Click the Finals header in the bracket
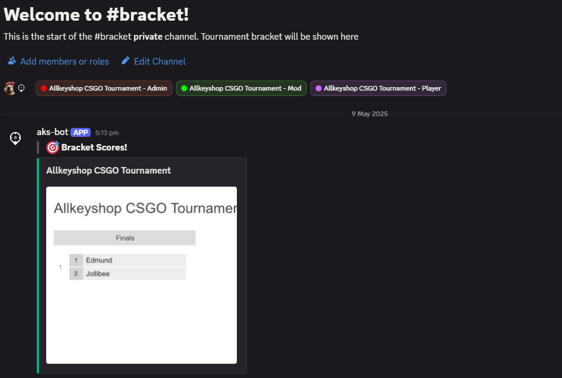The height and width of the screenshot is (378, 562). point(125,238)
